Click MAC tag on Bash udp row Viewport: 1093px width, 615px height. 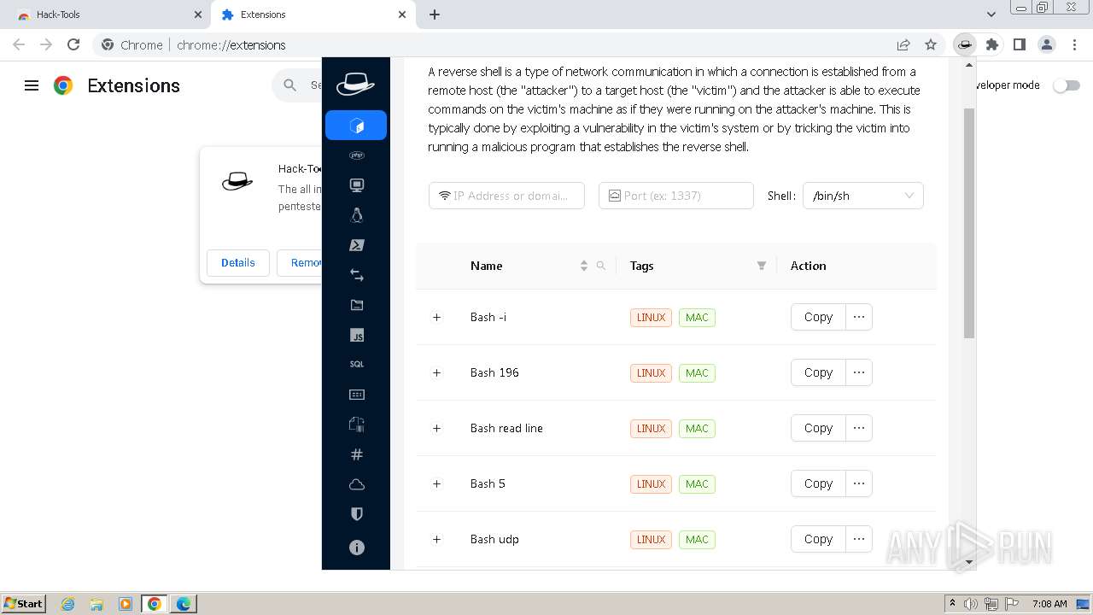[x=697, y=539]
